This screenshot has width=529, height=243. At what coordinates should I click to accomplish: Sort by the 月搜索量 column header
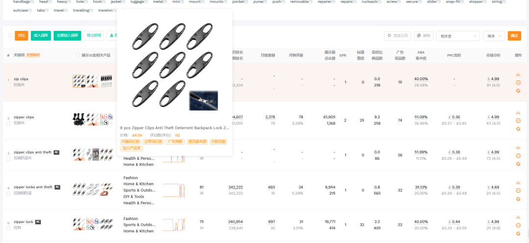(x=268, y=55)
